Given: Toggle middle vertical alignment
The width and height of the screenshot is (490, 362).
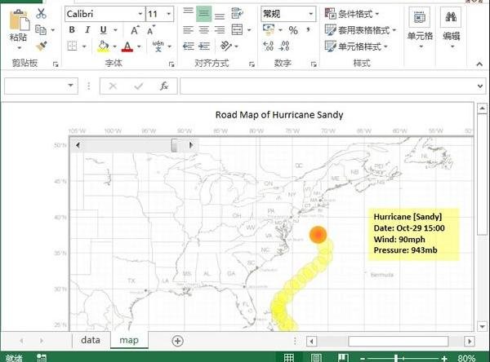Looking at the screenshot, I should pos(203,13).
